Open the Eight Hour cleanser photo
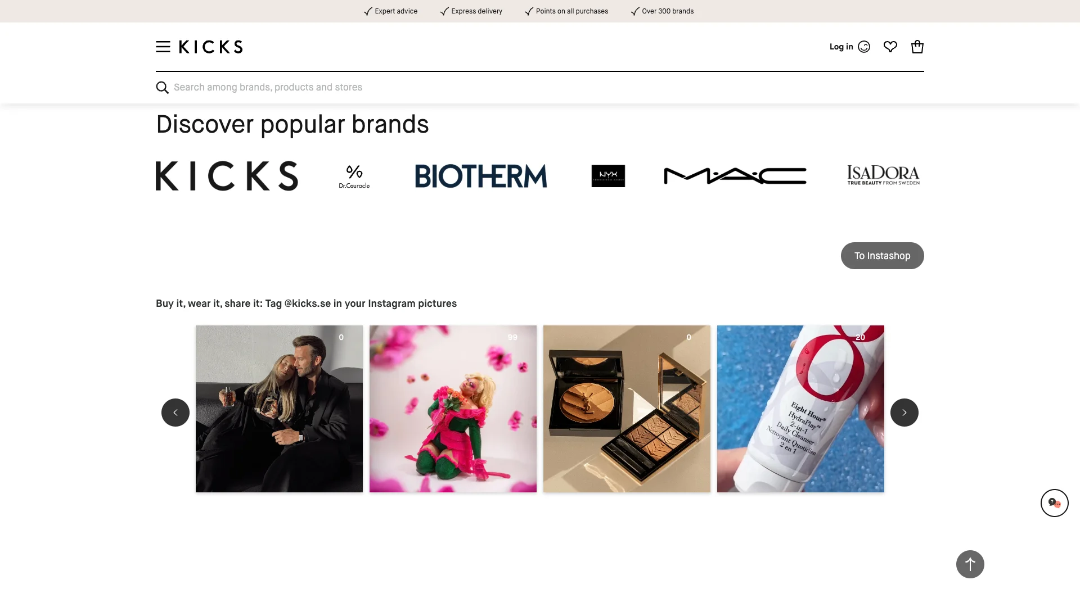 pyautogui.click(x=800, y=409)
